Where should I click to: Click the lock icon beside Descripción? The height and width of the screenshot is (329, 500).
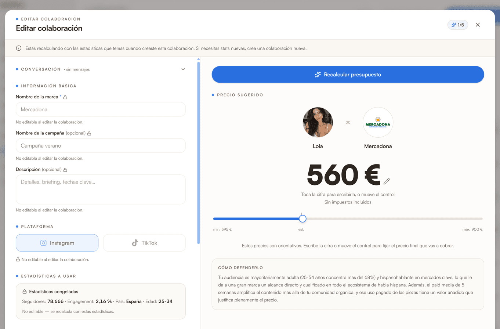tap(65, 170)
